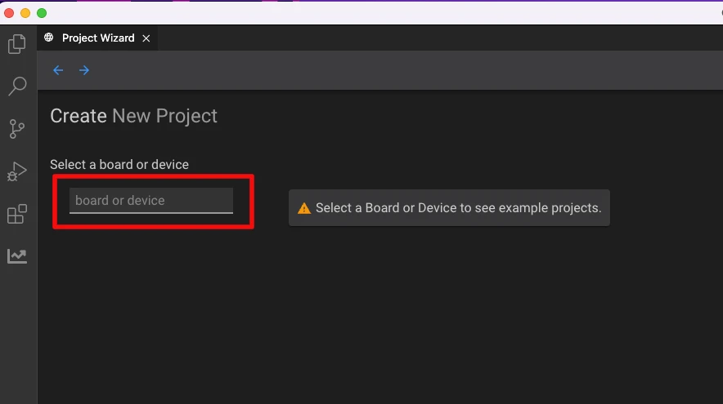Click the yellow warning triangle icon
The height and width of the screenshot is (404, 723).
coord(303,208)
